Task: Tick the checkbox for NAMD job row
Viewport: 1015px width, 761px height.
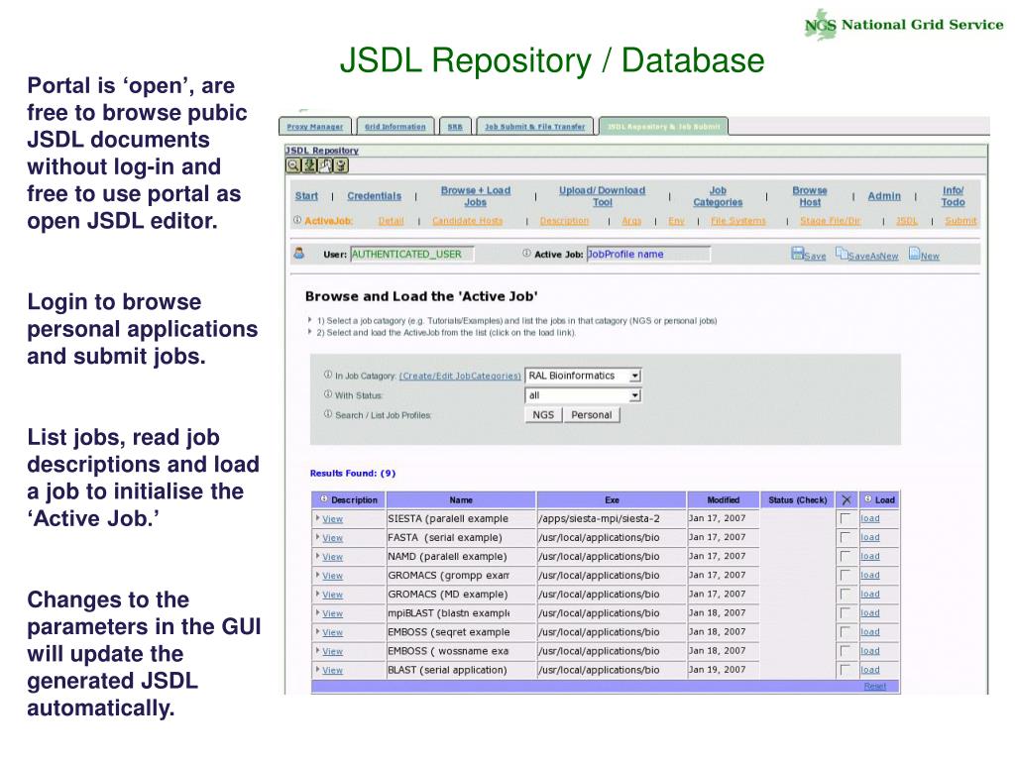Action: (x=845, y=556)
